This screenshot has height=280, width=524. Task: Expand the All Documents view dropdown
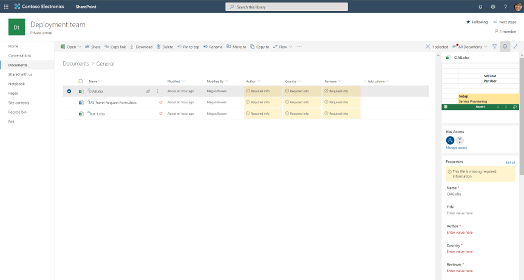(x=472, y=47)
